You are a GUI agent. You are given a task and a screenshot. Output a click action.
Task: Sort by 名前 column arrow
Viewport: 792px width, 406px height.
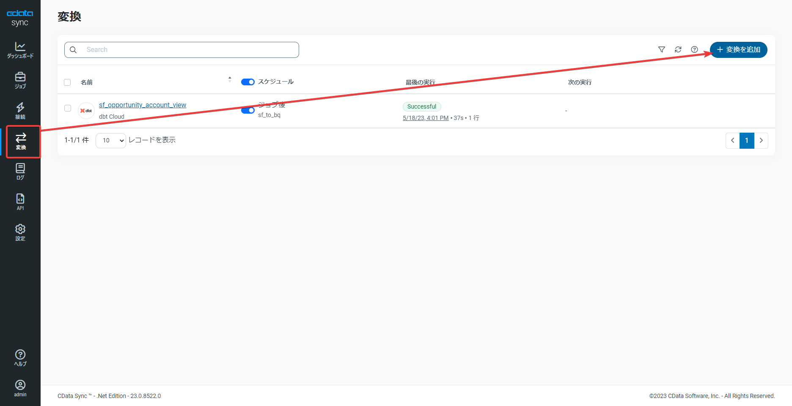coord(230,79)
